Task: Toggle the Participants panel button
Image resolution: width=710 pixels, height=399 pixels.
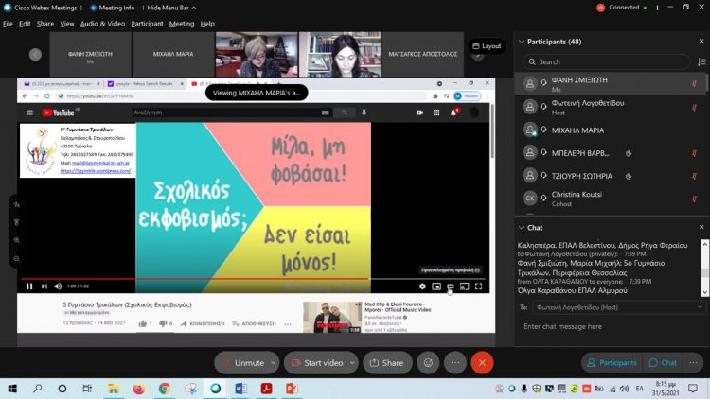Action: coord(612,363)
